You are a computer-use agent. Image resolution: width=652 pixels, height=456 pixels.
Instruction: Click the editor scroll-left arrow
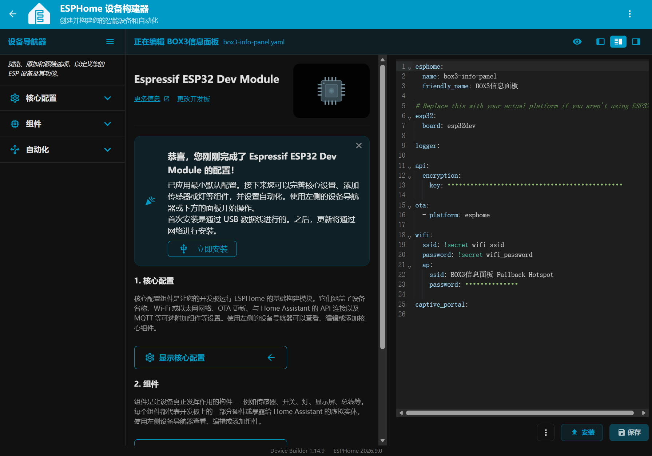[x=401, y=413]
